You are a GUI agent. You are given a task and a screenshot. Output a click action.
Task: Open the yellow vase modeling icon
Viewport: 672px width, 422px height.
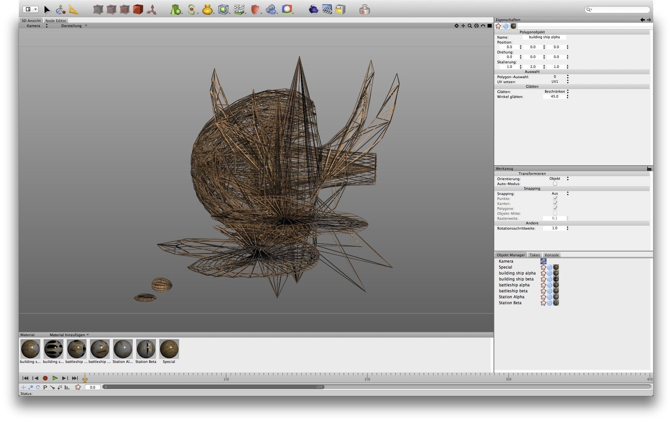[x=207, y=10]
